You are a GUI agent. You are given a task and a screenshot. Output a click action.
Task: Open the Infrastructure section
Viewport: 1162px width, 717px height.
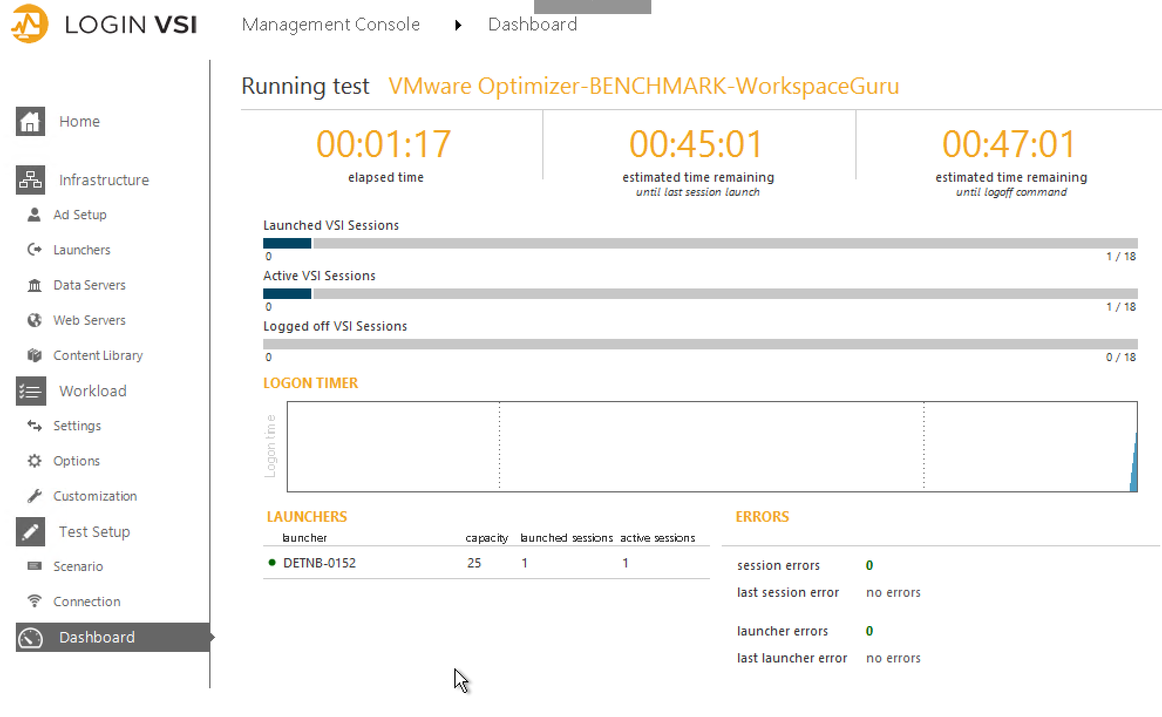pos(104,180)
